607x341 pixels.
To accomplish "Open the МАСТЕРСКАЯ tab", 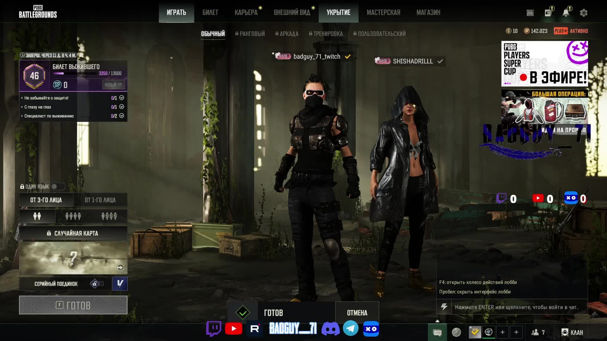I will tap(383, 13).
